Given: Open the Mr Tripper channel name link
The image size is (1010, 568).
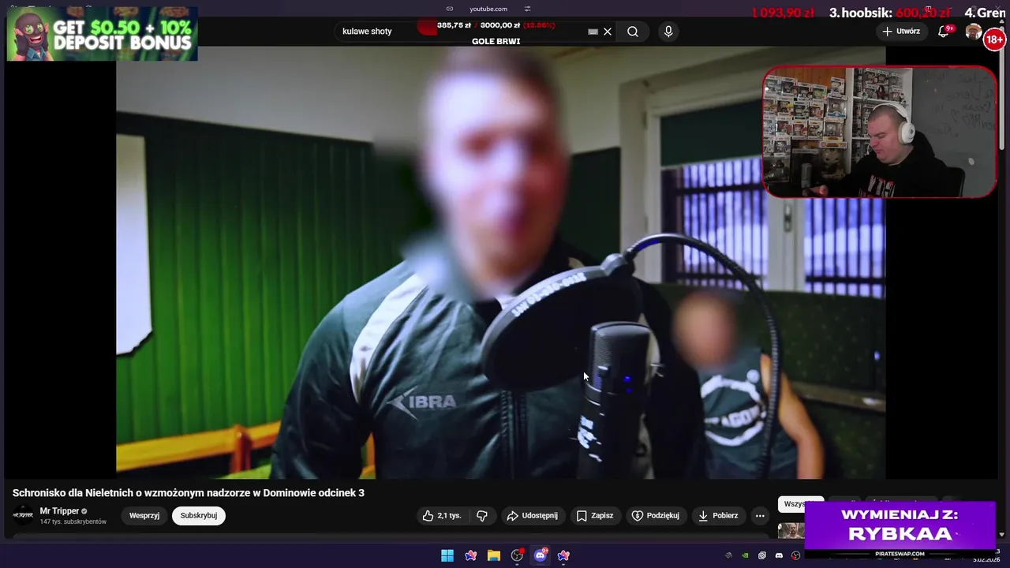Looking at the screenshot, I should 59,511.
